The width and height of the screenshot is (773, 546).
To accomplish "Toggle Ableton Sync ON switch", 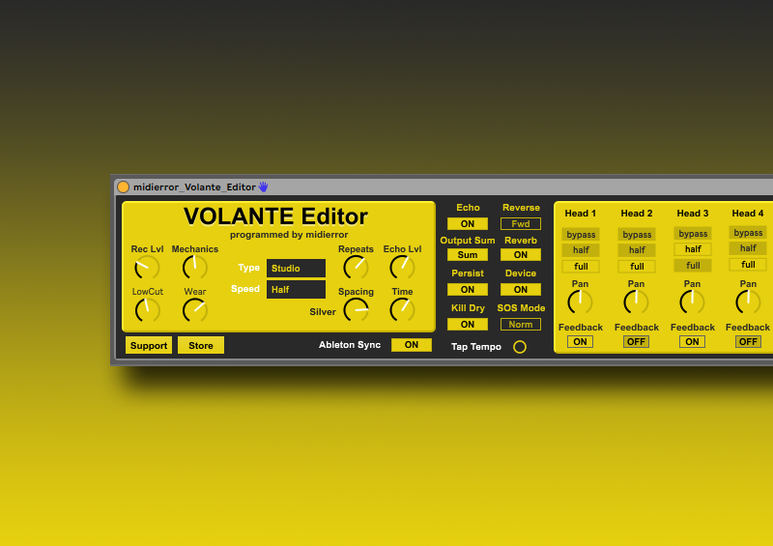I will (x=412, y=345).
